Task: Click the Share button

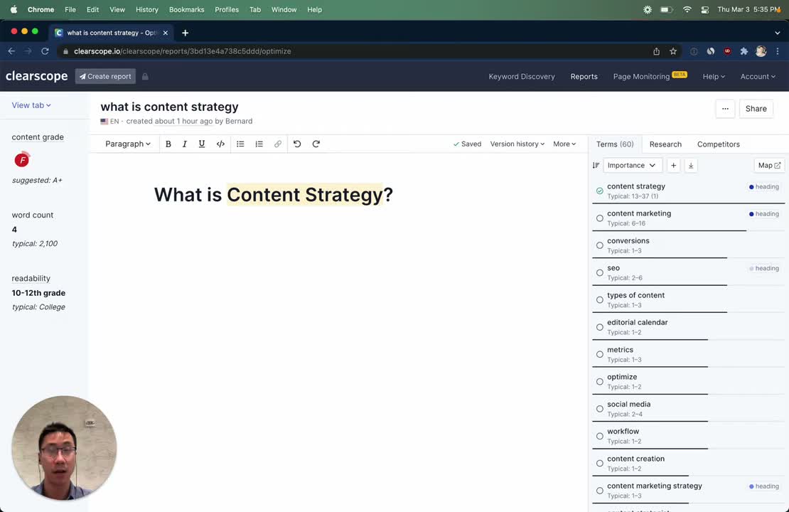Action: pos(756,109)
